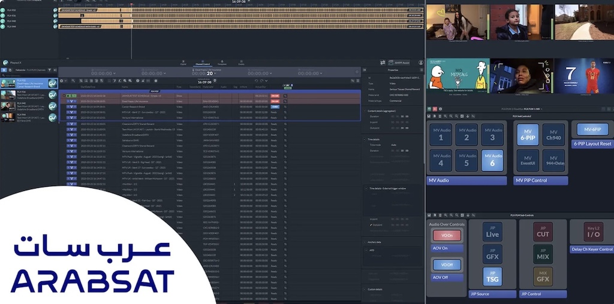
Task: Click save icon in PLX SubControls2 toolbar
Action: point(429,116)
